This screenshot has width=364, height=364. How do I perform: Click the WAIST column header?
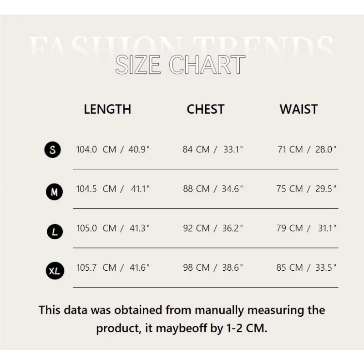pyautogui.click(x=298, y=109)
